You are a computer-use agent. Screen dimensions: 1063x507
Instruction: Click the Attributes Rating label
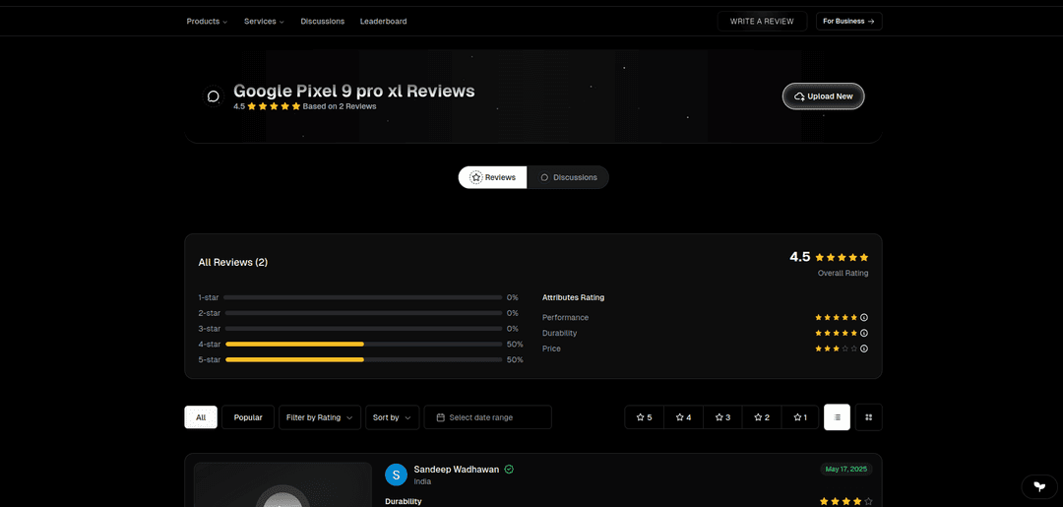574,297
